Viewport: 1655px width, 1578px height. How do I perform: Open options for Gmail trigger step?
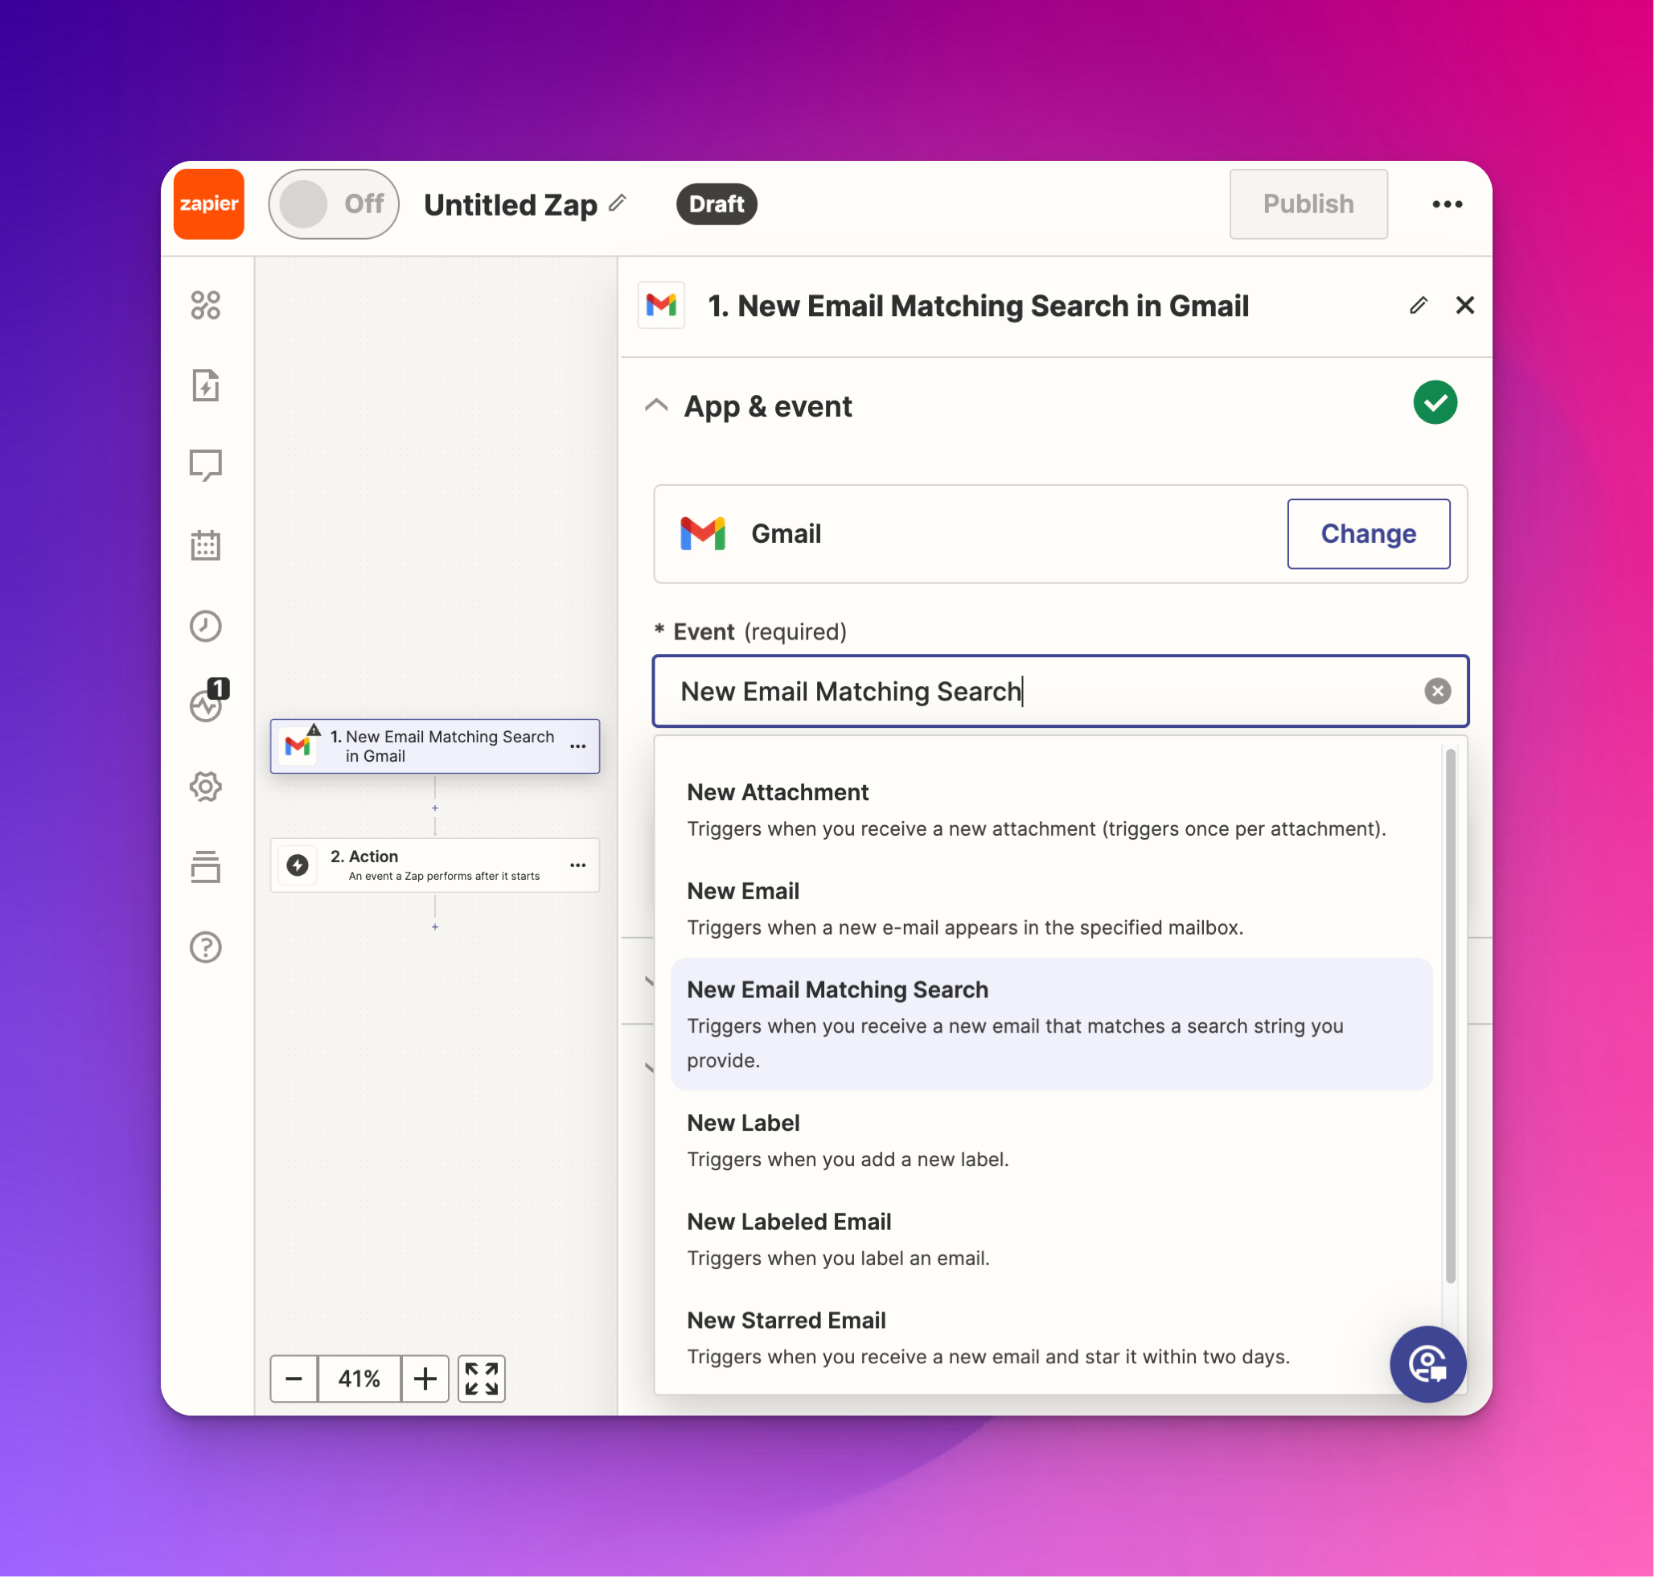tap(577, 746)
